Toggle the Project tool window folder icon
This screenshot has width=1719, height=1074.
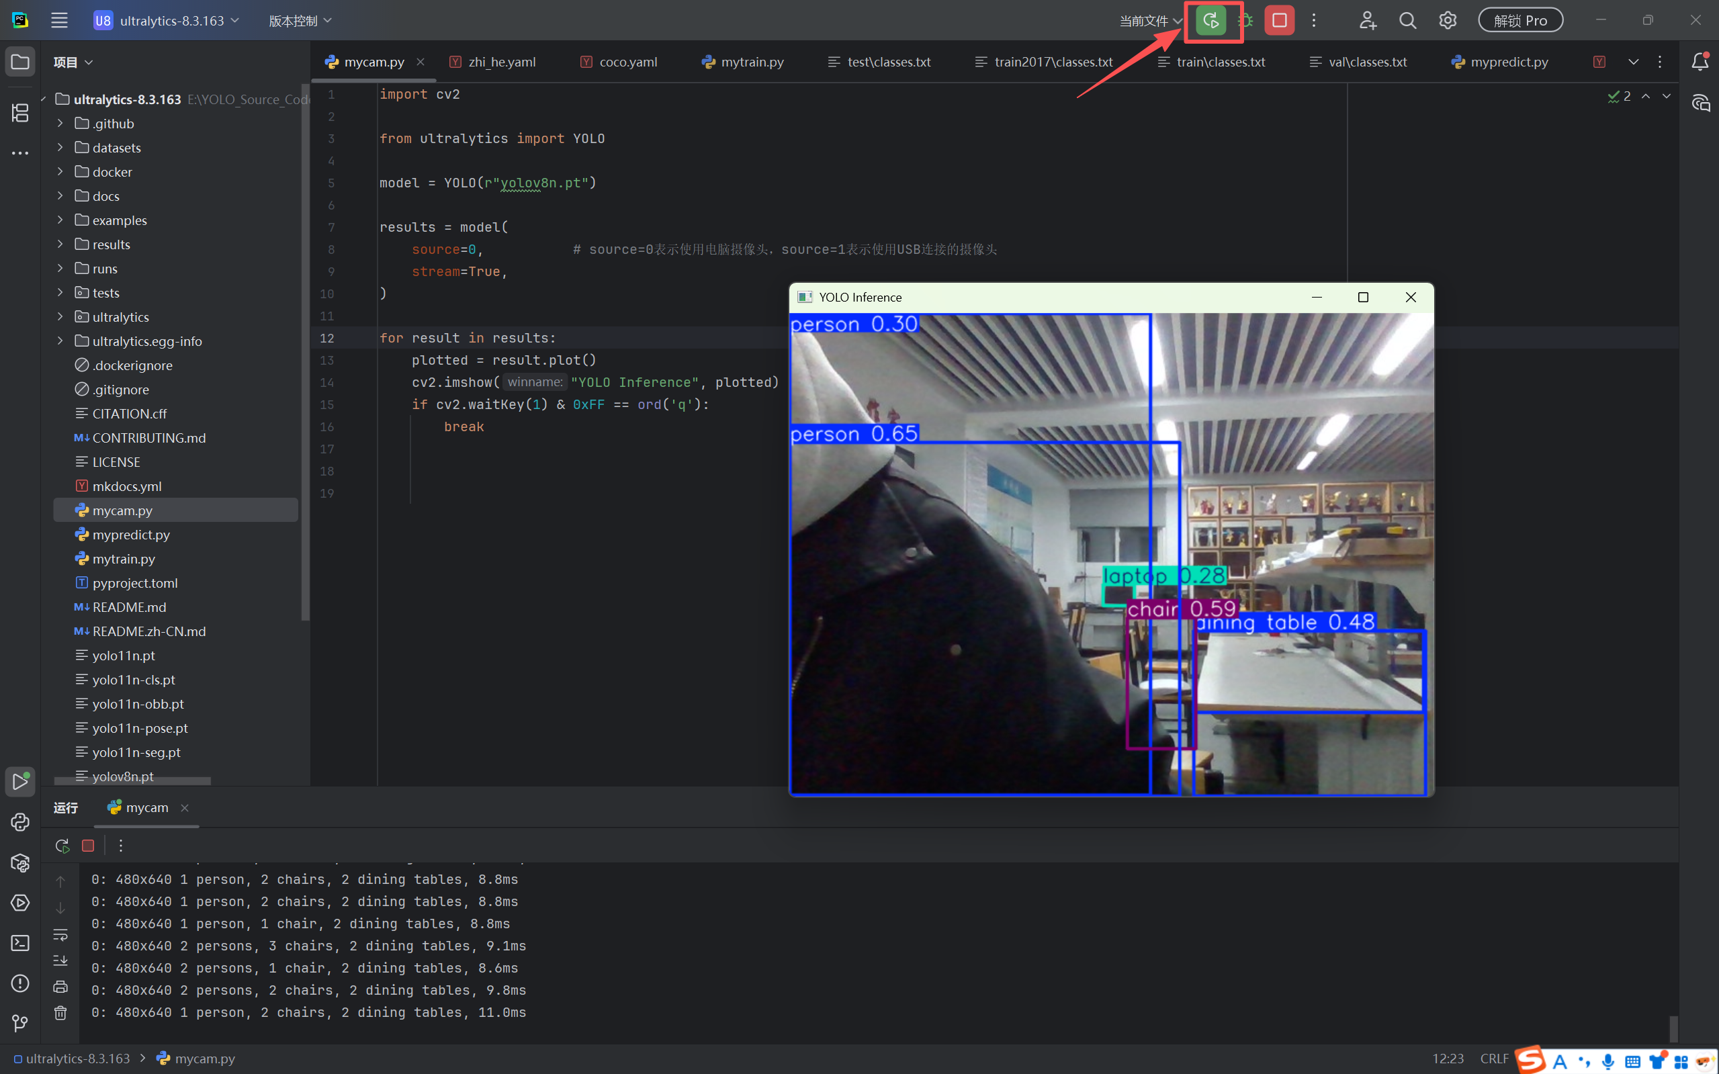(20, 62)
